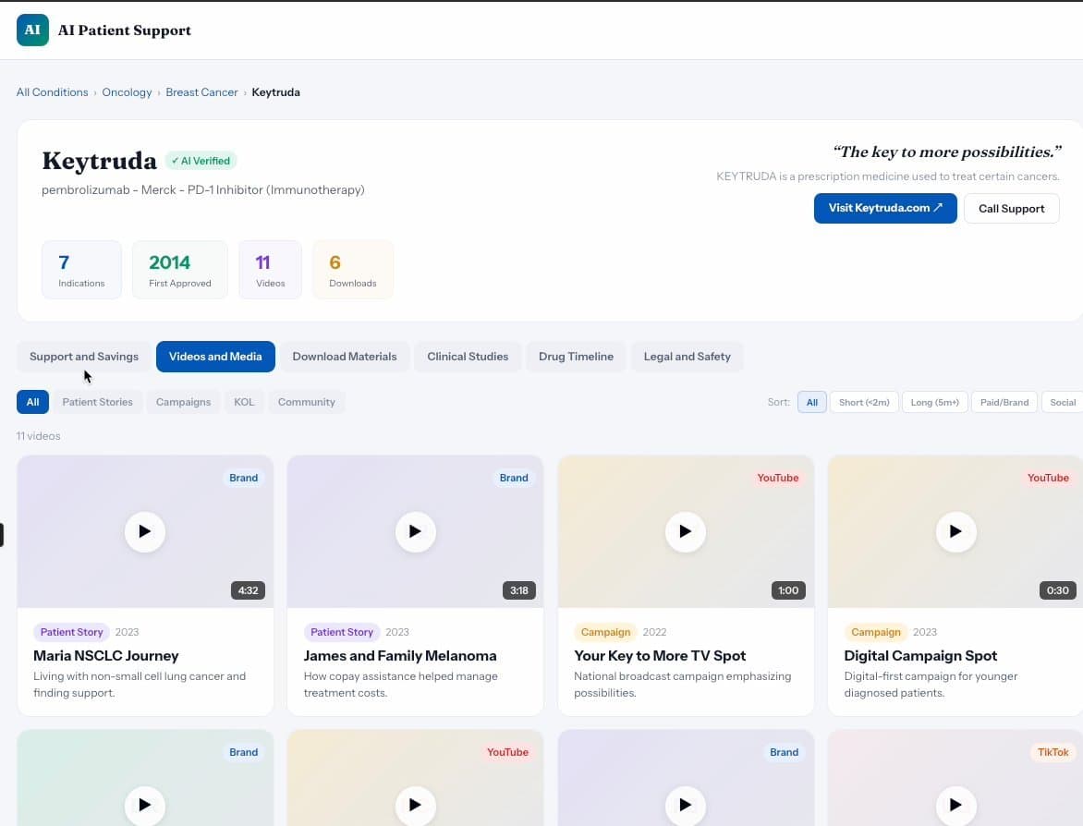This screenshot has width=1083, height=826.
Task: Filter videos by Patient Stories
Action: click(x=97, y=402)
